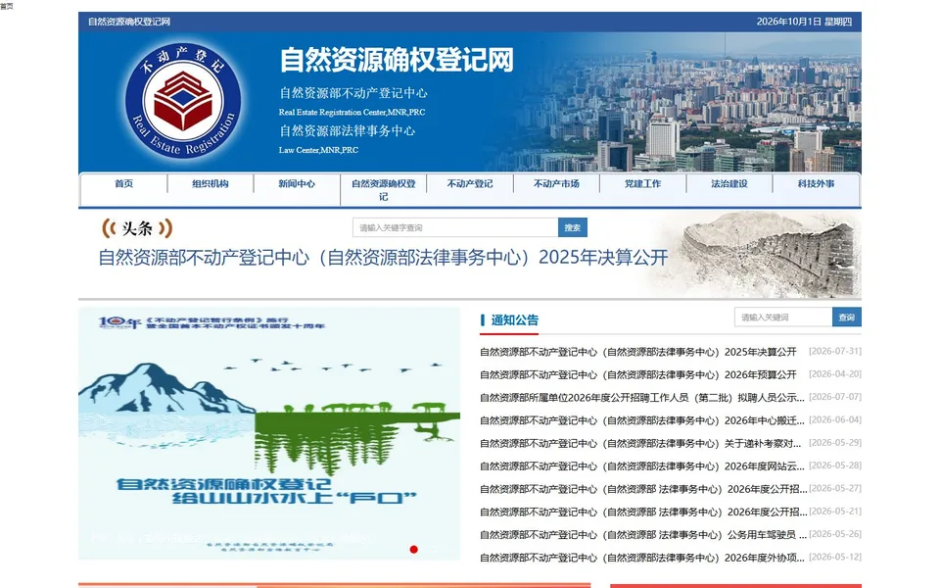Screen dimensions: 940x588
Task: Open the 2026年预算公开 notice
Action: pos(637,374)
